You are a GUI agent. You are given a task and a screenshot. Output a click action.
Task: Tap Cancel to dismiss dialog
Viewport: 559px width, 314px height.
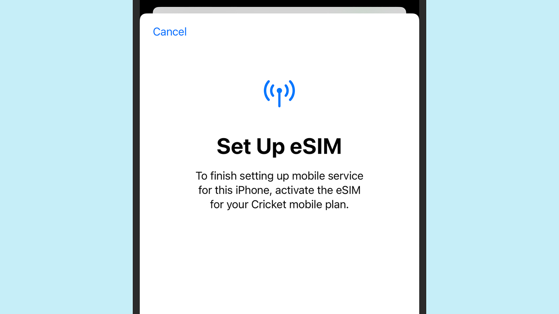170,32
